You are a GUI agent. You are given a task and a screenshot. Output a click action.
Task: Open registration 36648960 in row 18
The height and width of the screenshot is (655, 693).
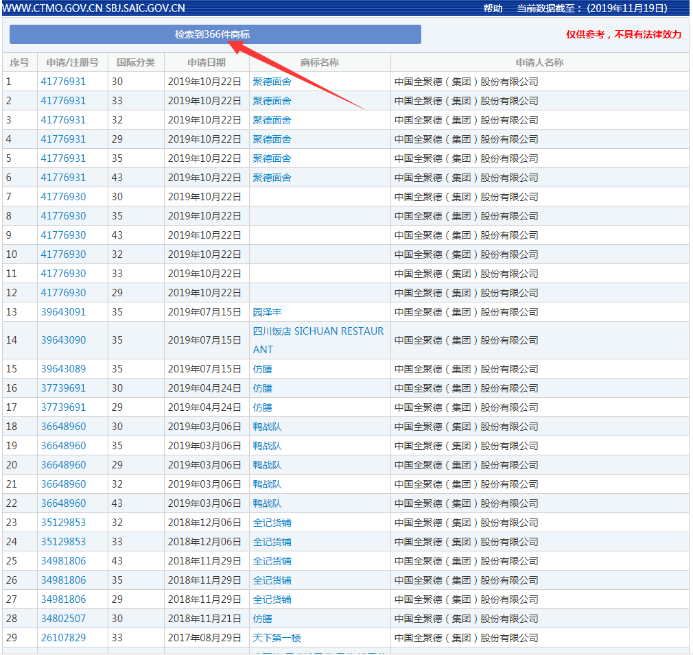(x=63, y=427)
